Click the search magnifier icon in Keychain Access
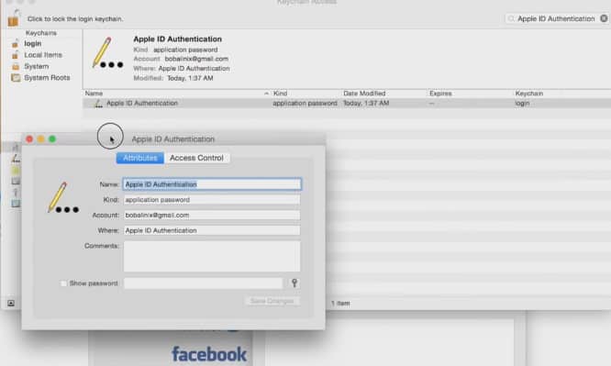The height and width of the screenshot is (366, 611). tap(511, 18)
